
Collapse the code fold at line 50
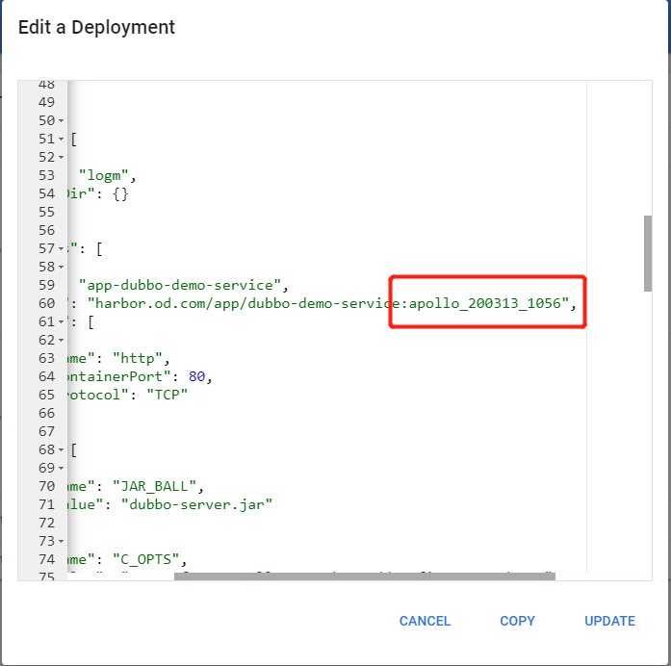point(62,120)
